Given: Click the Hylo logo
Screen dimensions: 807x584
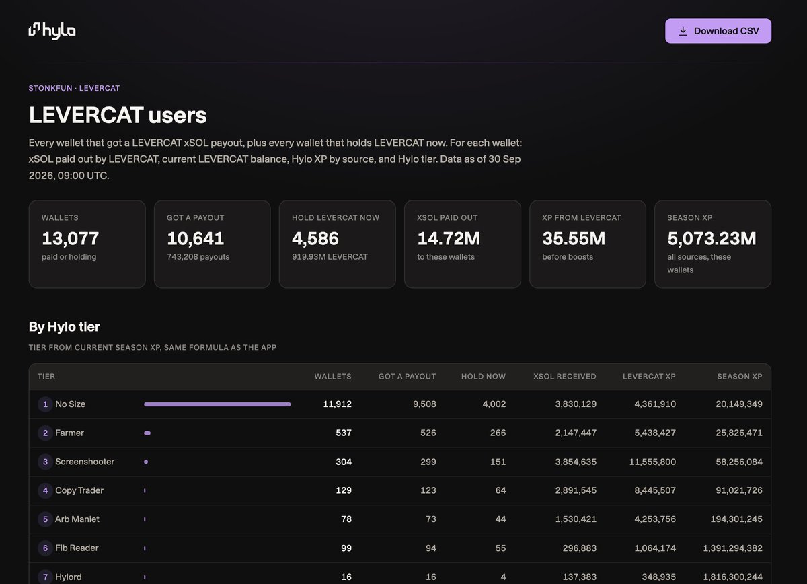Looking at the screenshot, I should [x=52, y=30].
